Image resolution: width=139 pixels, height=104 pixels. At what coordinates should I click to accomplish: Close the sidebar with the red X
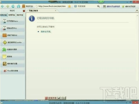pyautogui.click(x=24, y=11)
